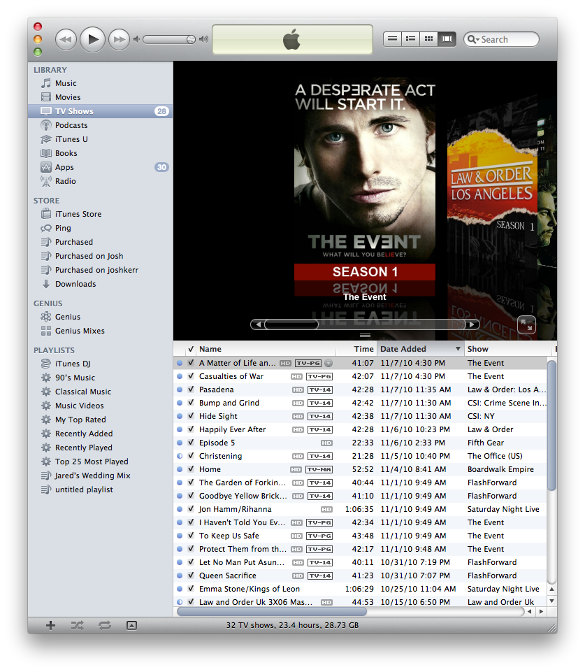This screenshot has height=672, width=585.
Task: Select TV Shows in sidebar
Action: (x=100, y=111)
